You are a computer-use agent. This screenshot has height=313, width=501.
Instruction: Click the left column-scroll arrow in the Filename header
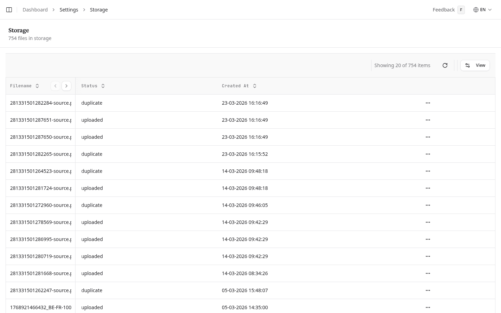point(55,86)
